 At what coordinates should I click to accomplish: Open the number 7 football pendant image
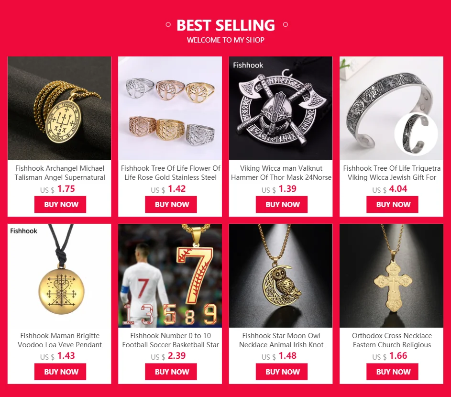pos(170,276)
